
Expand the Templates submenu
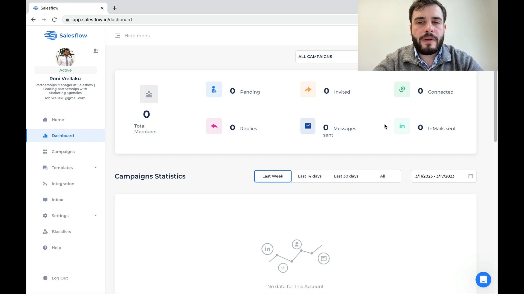point(62,168)
